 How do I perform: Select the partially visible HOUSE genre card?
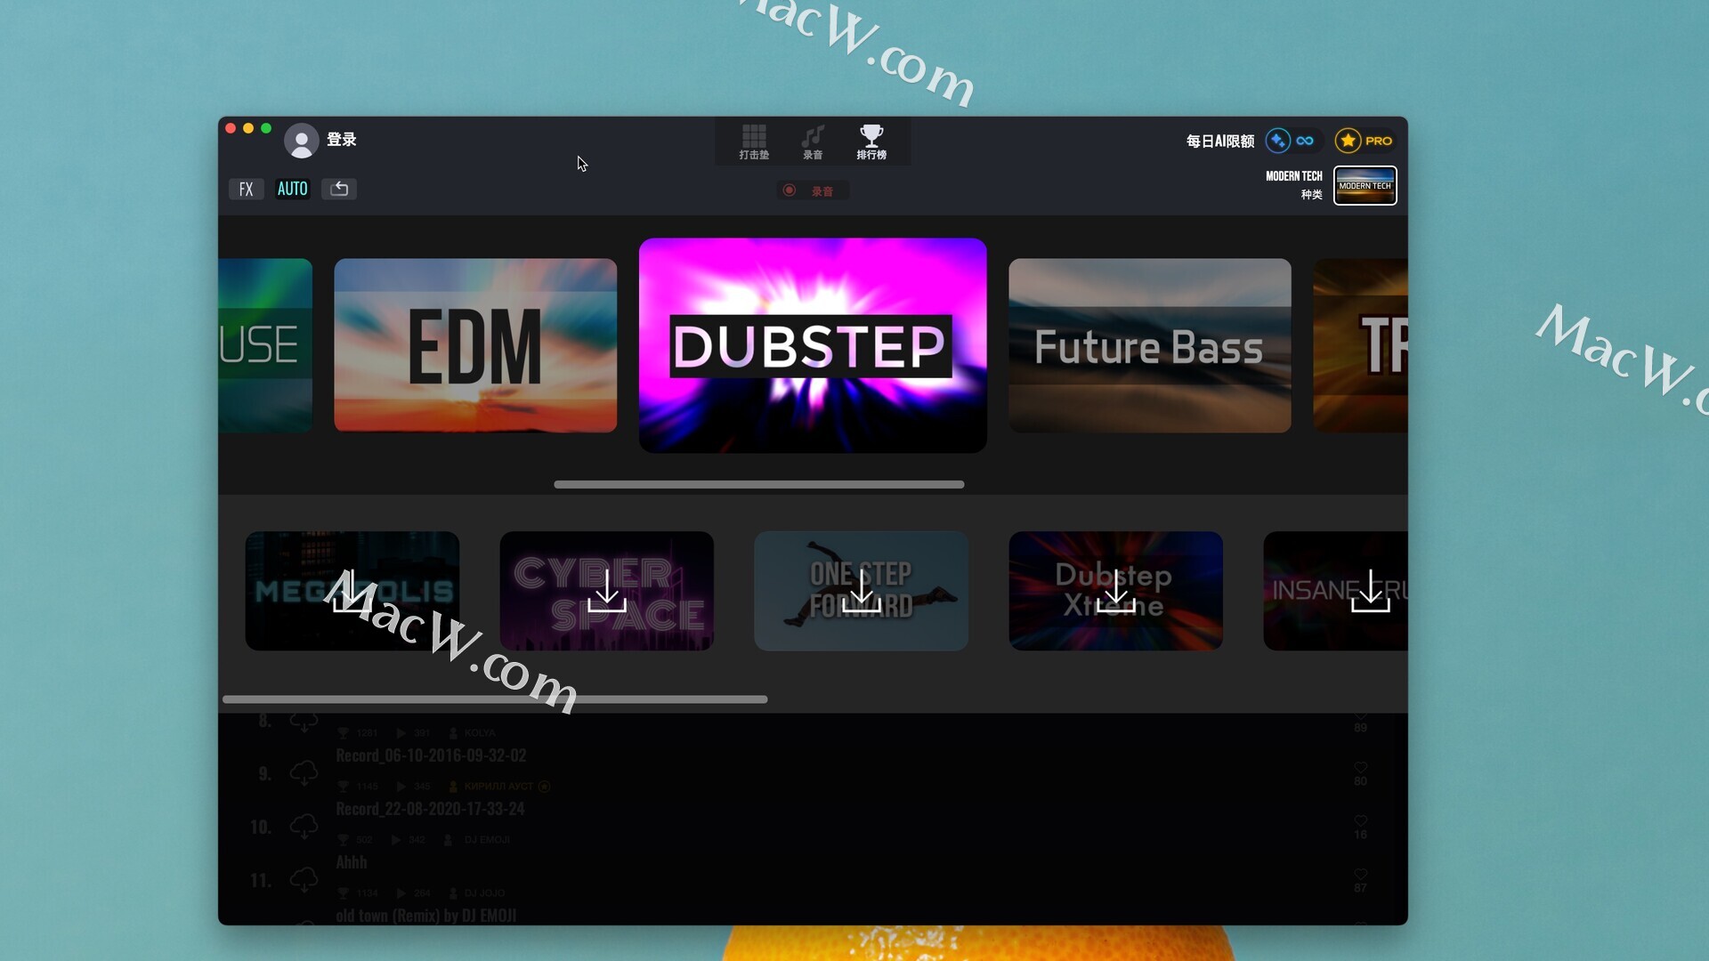coord(265,345)
